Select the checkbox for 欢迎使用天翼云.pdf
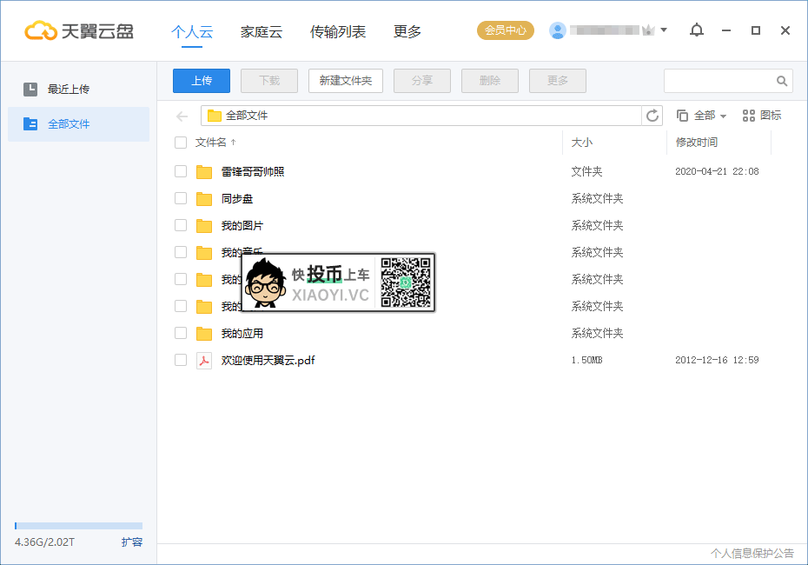This screenshot has height=565, width=808. pos(181,360)
